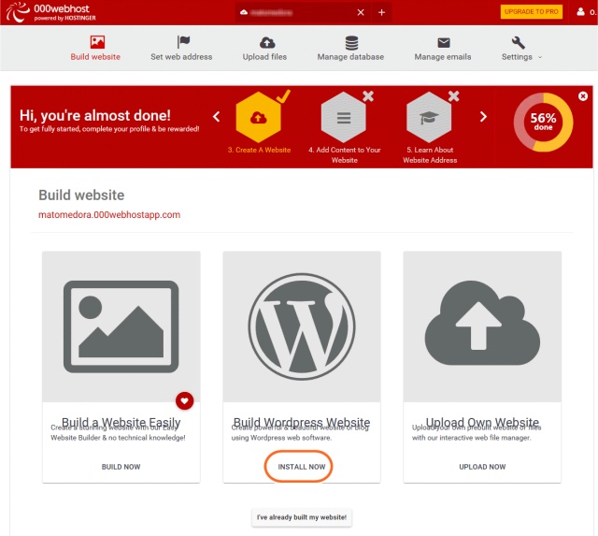Open matomedora.000webhostapp.com link
Image resolution: width=598 pixels, height=536 pixels.
[x=109, y=214]
